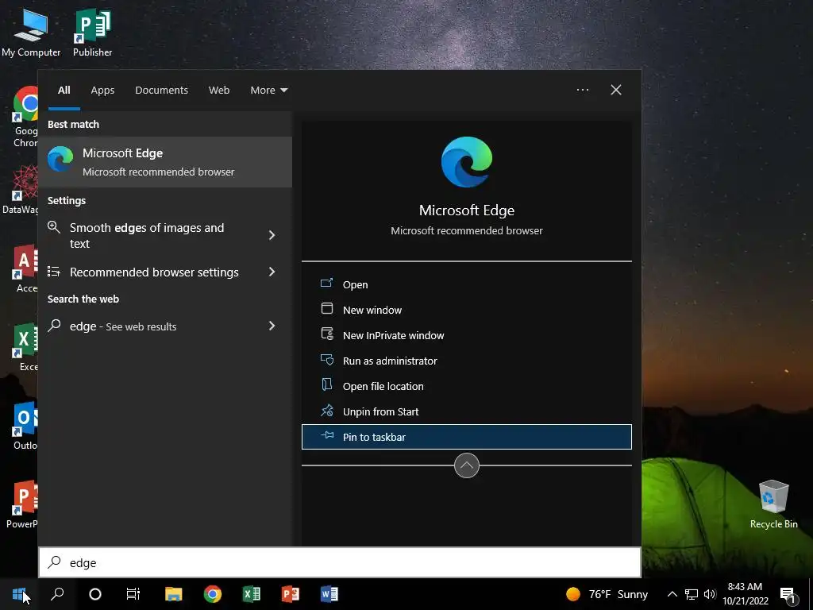Switch to the All search tab
The height and width of the screenshot is (610, 813).
[x=64, y=91]
